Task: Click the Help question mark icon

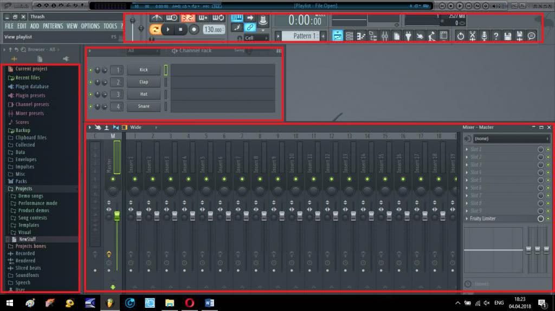Action: coord(495,36)
